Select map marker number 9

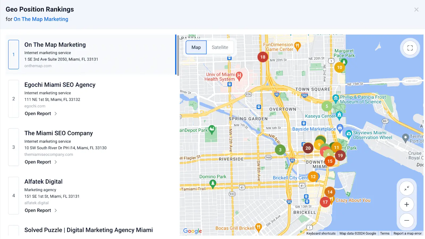[x=318, y=145]
